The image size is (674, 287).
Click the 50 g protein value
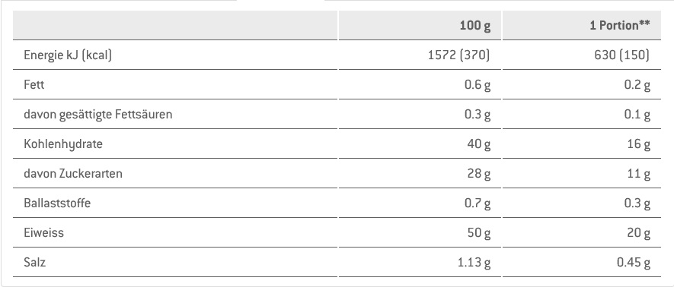click(x=479, y=232)
